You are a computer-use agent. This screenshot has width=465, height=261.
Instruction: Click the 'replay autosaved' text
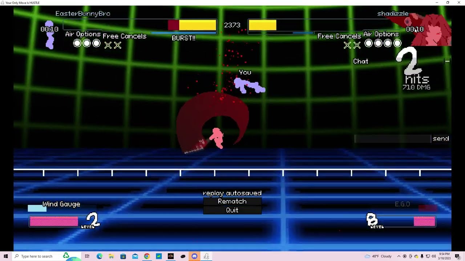[232, 193]
